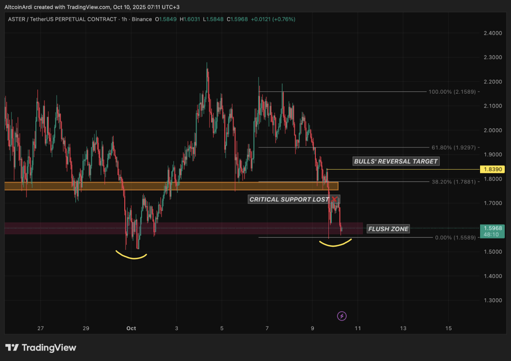The width and height of the screenshot is (511, 361).
Task: Click the yellow 1.8390 price label
Action: click(492, 170)
